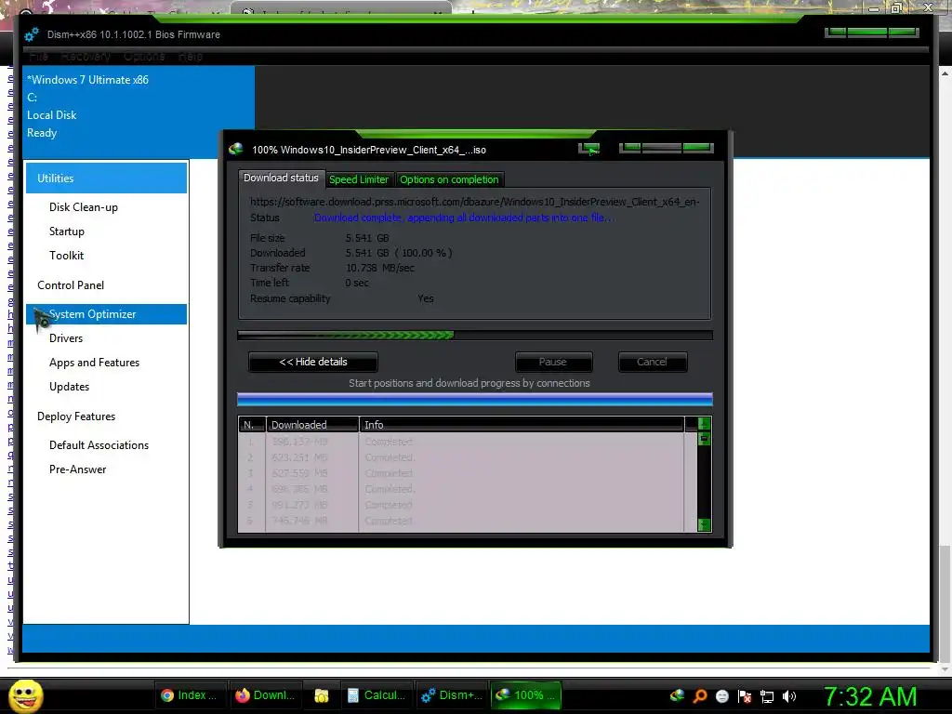Switch to the IDM 100% taskbar button
This screenshot has width=952, height=714.
(x=526, y=695)
